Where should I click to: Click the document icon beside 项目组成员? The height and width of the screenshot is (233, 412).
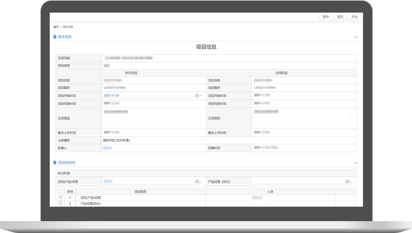tap(55, 163)
